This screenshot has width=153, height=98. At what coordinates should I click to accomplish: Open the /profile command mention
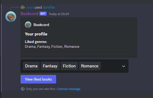click(x=49, y=7)
